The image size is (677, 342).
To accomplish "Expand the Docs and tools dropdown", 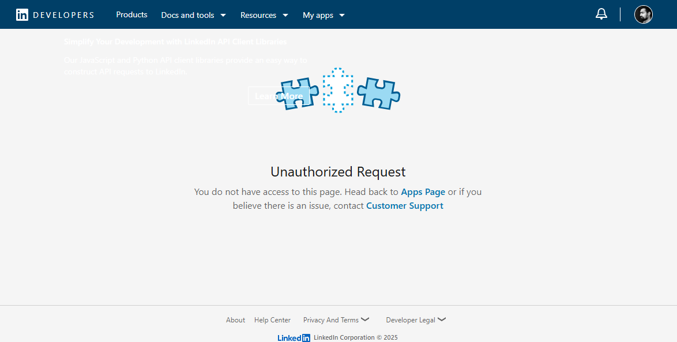I will [193, 15].
